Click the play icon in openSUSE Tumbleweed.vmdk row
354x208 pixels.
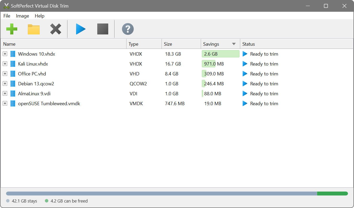coord(245,104)
